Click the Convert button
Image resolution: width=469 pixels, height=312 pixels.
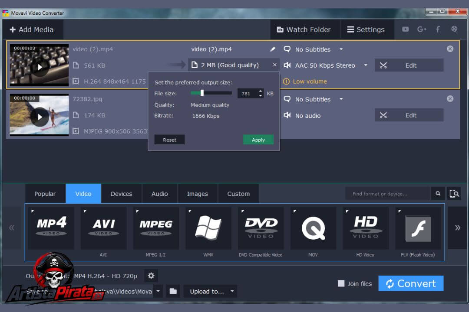(411, 283)
